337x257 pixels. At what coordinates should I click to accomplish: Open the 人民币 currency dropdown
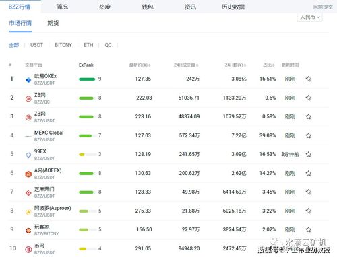click(310, 17)
